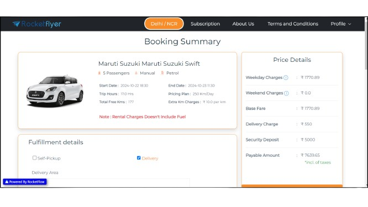Click the Pricing Plan 250 Km/Day text
The image size is (368, 207).
pos(191,94)
